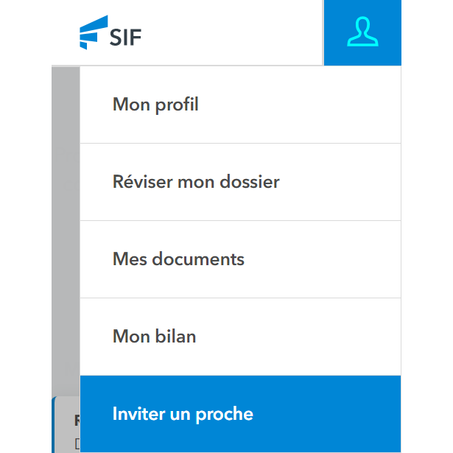Viewport: 453px width, 453px height.
Task: Tick the partially visible checkbox at the menu's edge
Action: [77, 444]
